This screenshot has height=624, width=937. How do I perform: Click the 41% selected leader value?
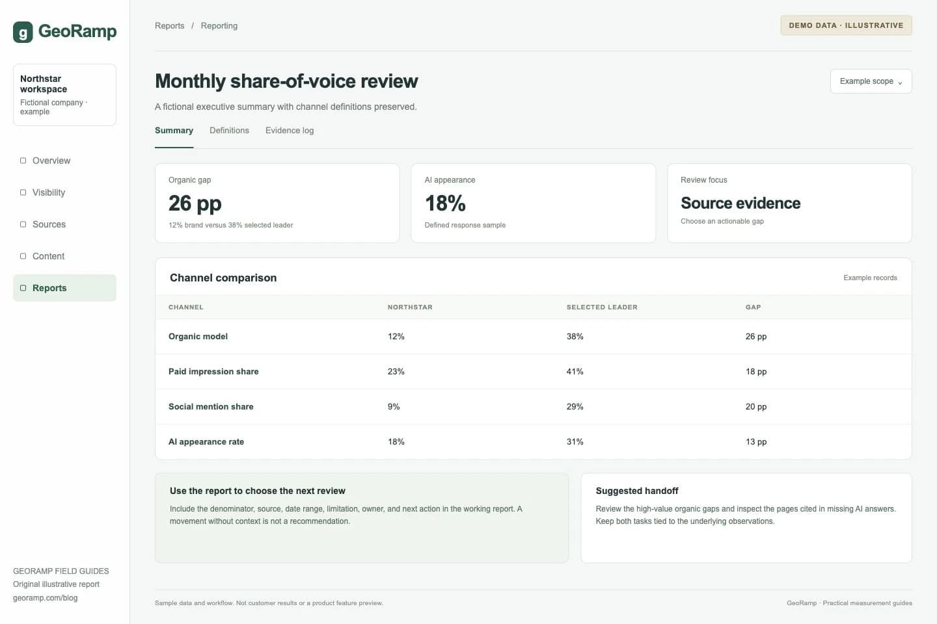pyautogui.click(x=575, y=372)
